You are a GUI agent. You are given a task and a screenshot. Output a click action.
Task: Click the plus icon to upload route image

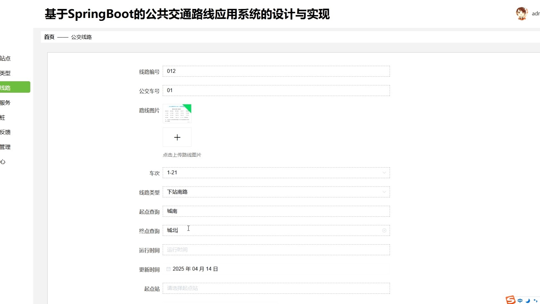177,137
